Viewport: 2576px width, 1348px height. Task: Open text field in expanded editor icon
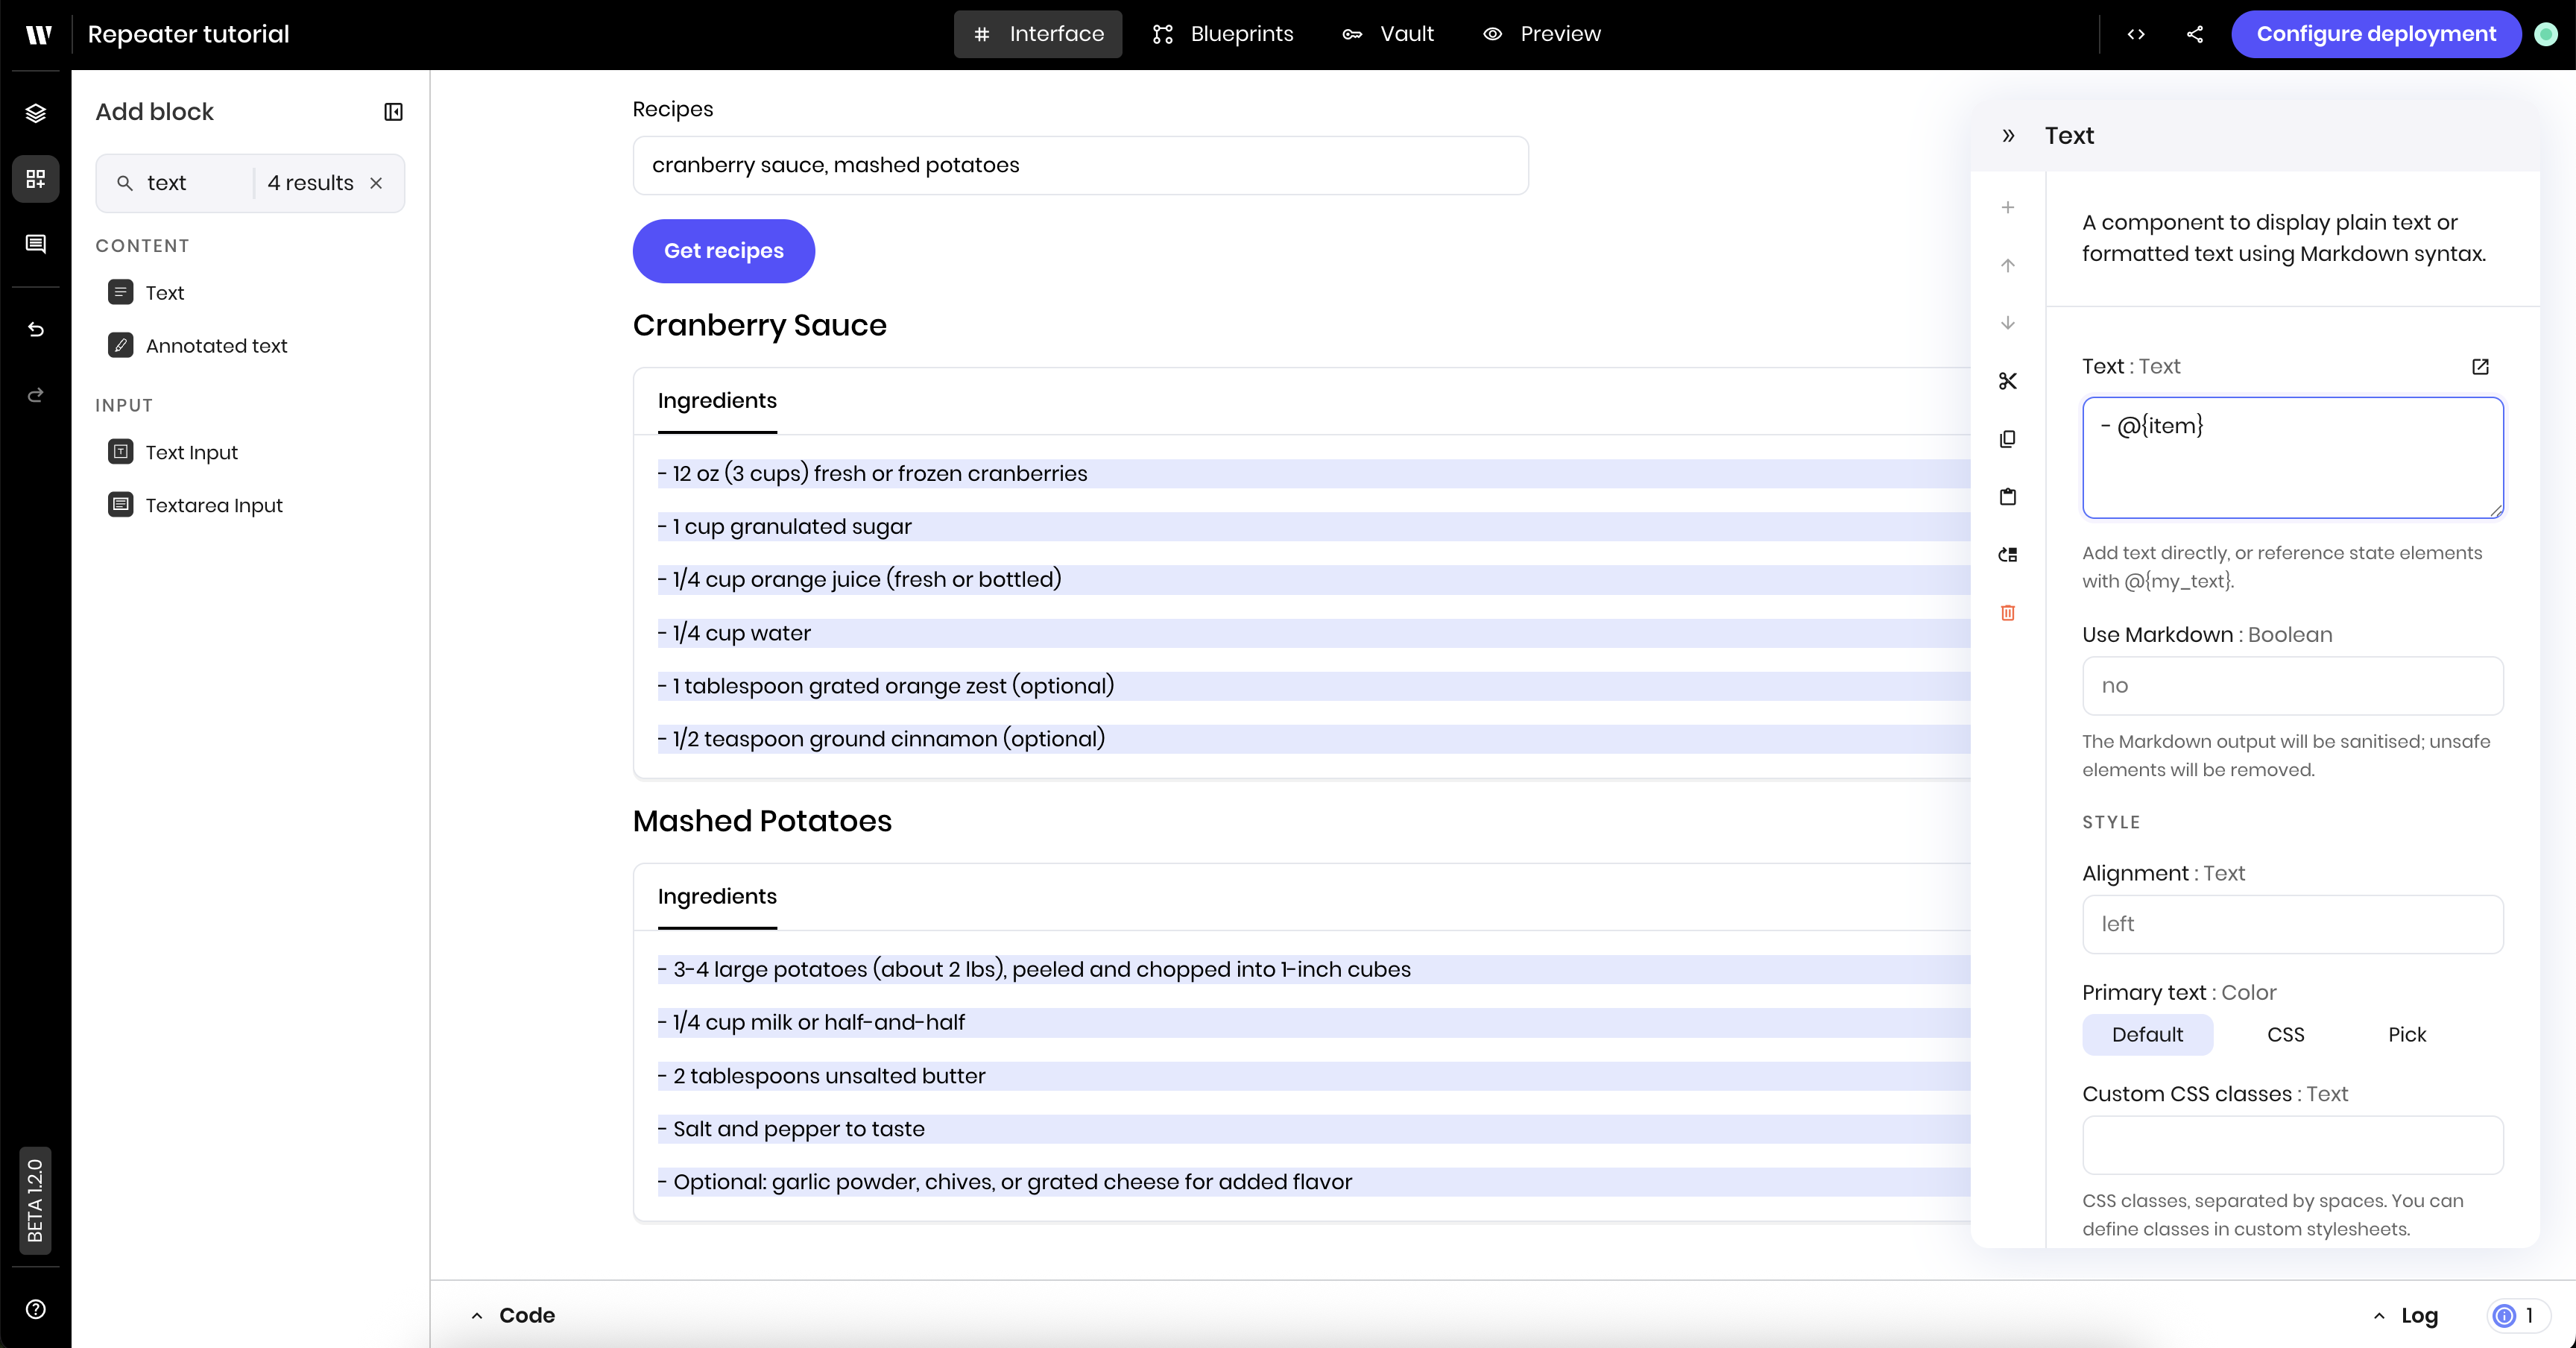(2480, 367)
